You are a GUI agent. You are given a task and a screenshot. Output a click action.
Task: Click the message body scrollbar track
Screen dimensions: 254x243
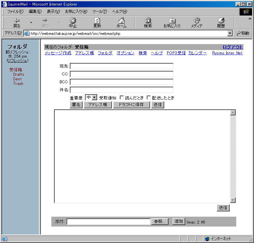(233, 156)
